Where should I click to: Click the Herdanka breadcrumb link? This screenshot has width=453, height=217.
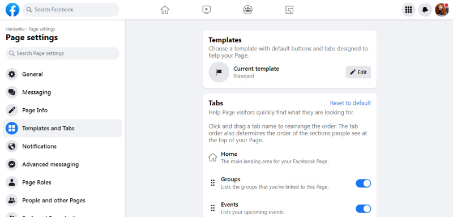click(15, 29)
